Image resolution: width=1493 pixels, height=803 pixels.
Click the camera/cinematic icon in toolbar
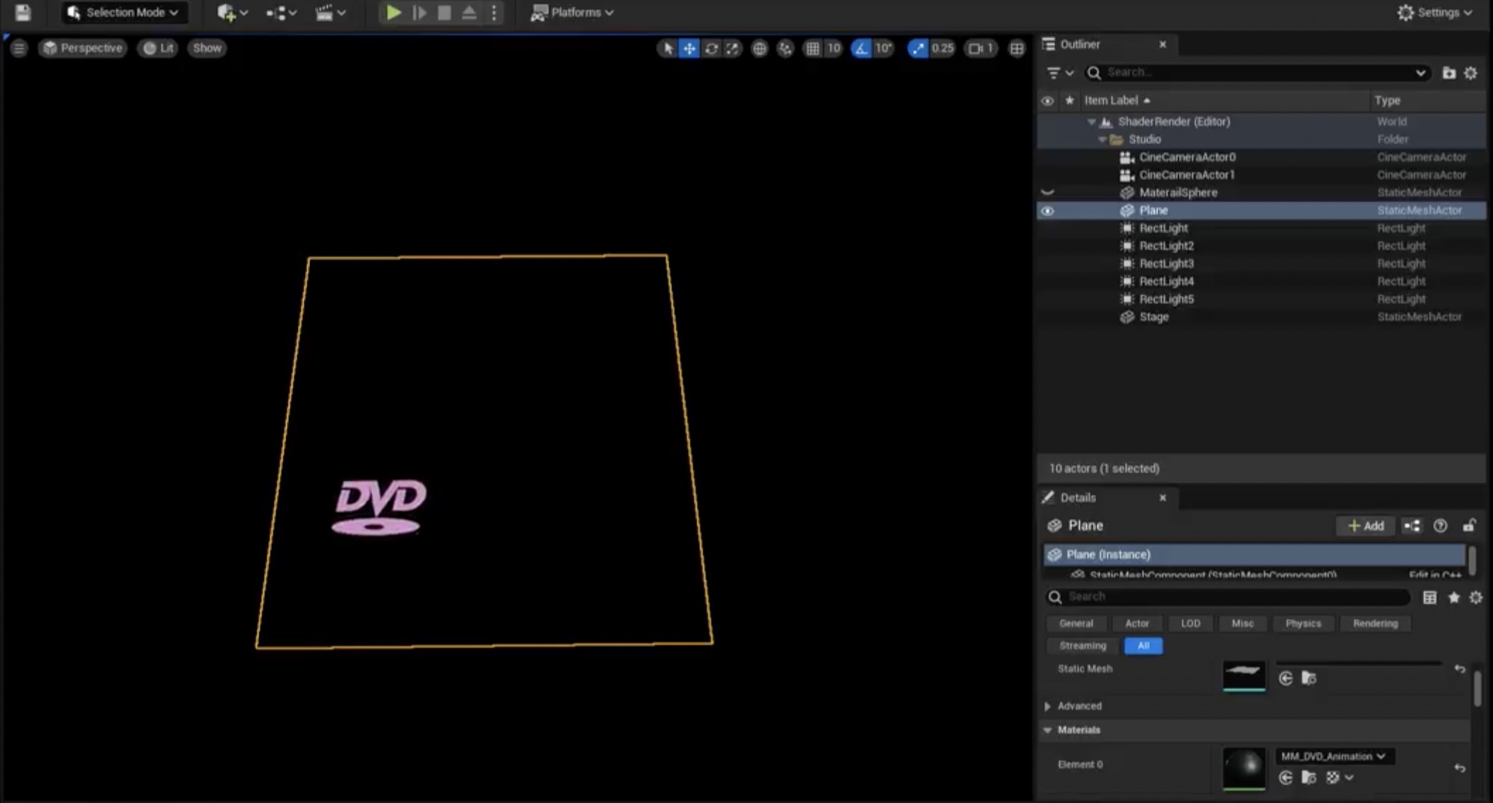click(325, 12)
